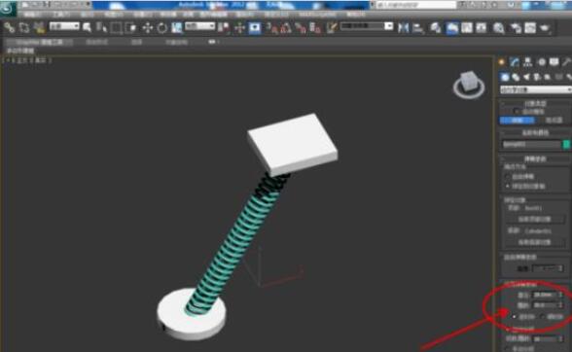This screenshot has height=352, width=572.
Task: Open the Material Editor
Action: [499, 28]
